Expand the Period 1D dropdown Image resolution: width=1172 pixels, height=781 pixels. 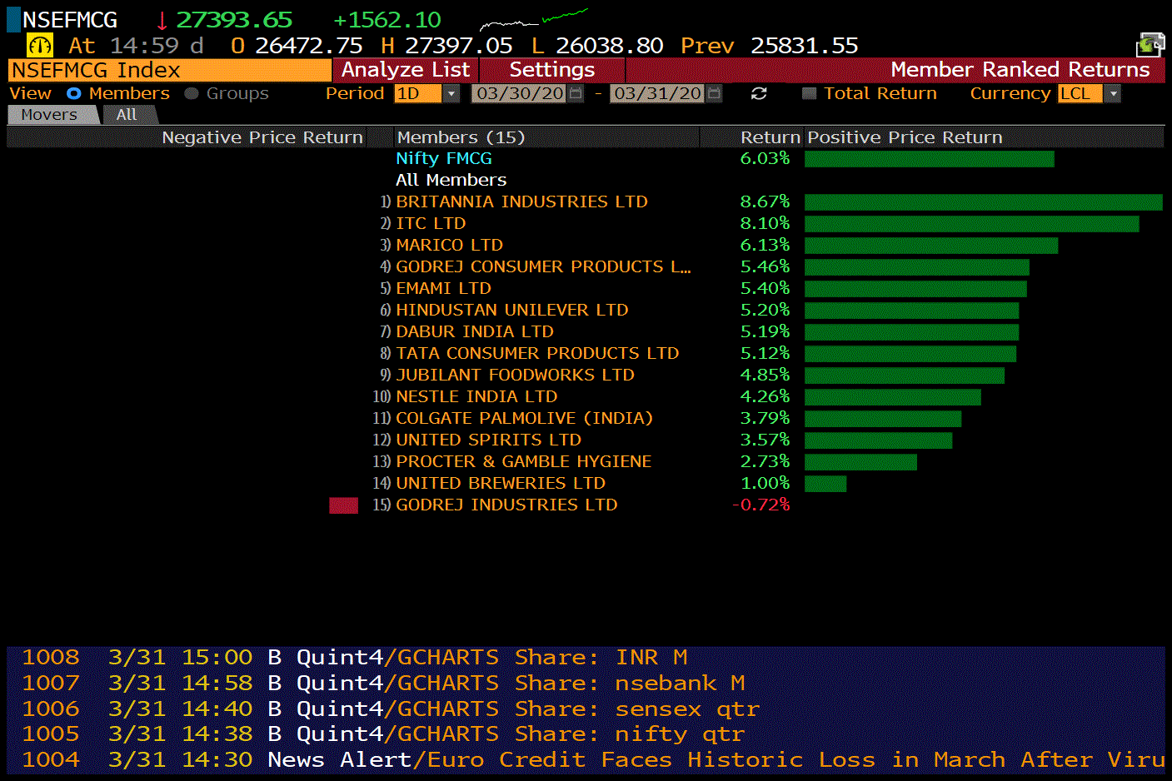click(451, 94)
